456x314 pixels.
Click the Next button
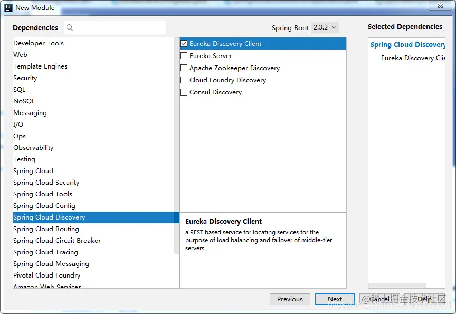335,299
